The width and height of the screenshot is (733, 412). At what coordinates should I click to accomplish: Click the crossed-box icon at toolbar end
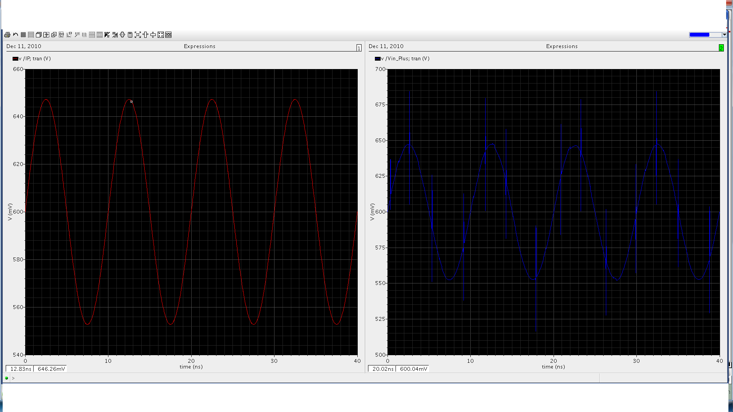click(x=168, y=35)
